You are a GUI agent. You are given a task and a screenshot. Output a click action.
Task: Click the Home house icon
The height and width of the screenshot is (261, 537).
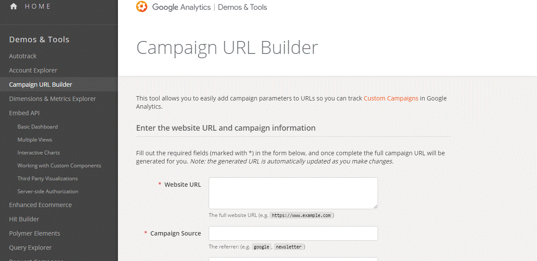[13, 6]
